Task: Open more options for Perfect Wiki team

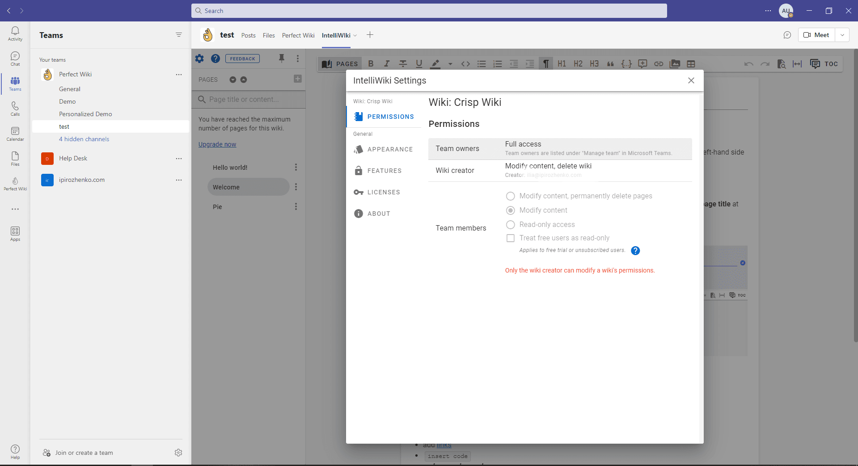Action: tap(179, 75)
